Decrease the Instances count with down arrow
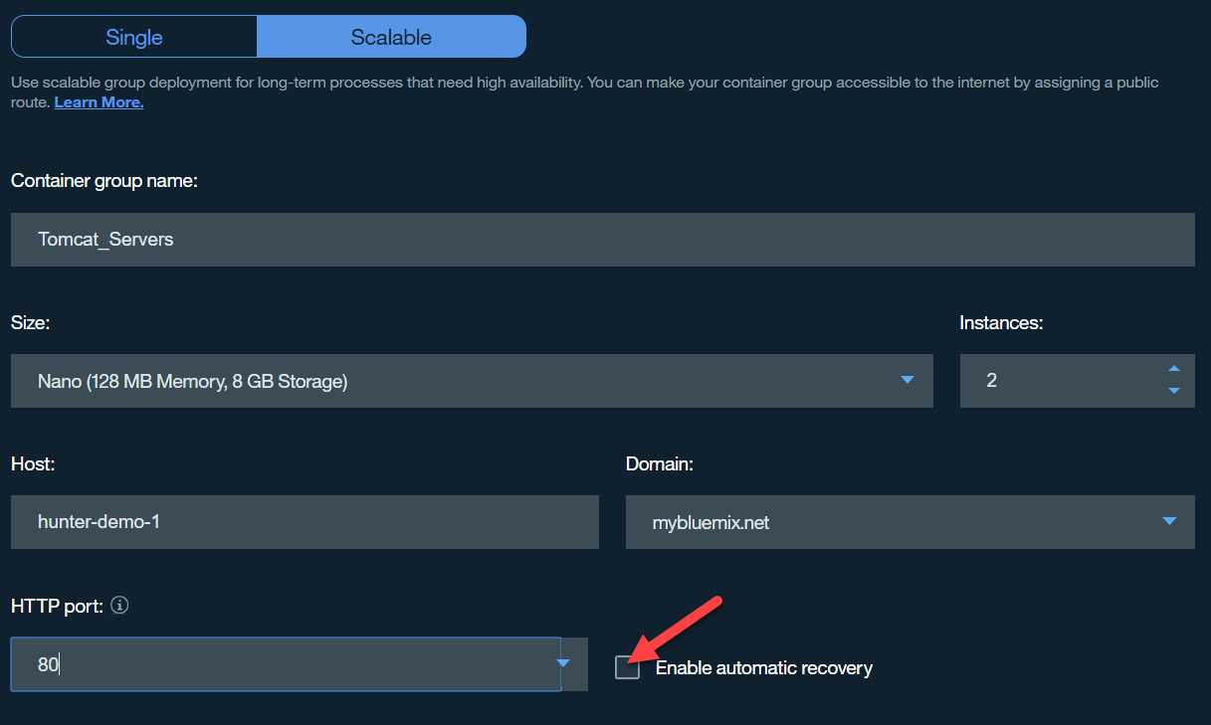1211x725 pixels. point(1174,391)
